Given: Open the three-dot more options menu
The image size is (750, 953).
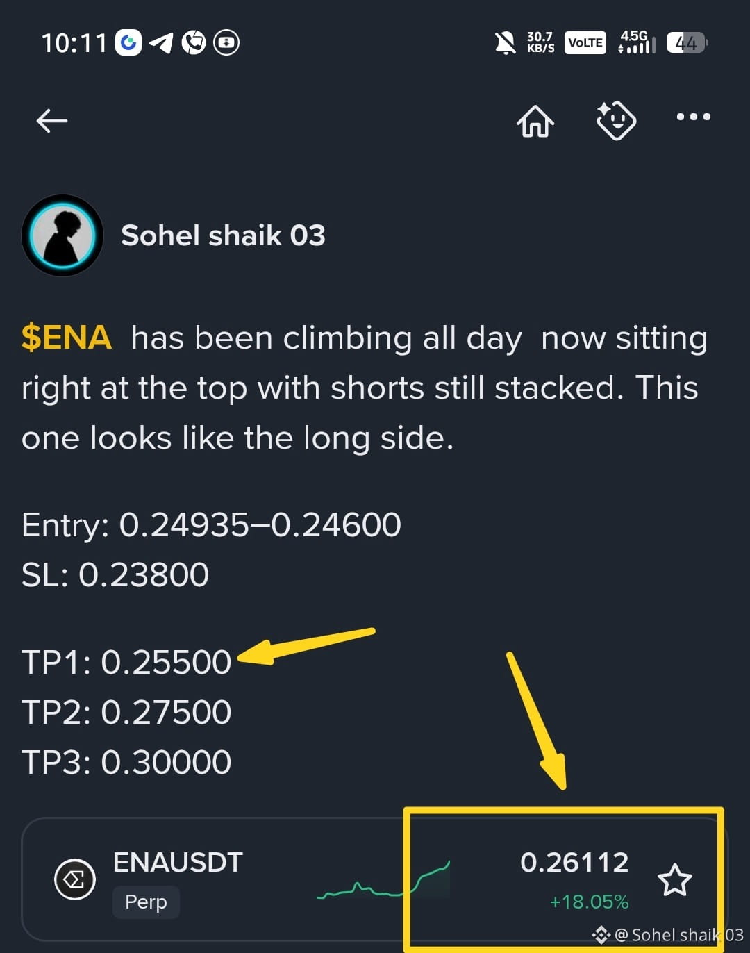Looking at the screenshot, I should (694, 117).
